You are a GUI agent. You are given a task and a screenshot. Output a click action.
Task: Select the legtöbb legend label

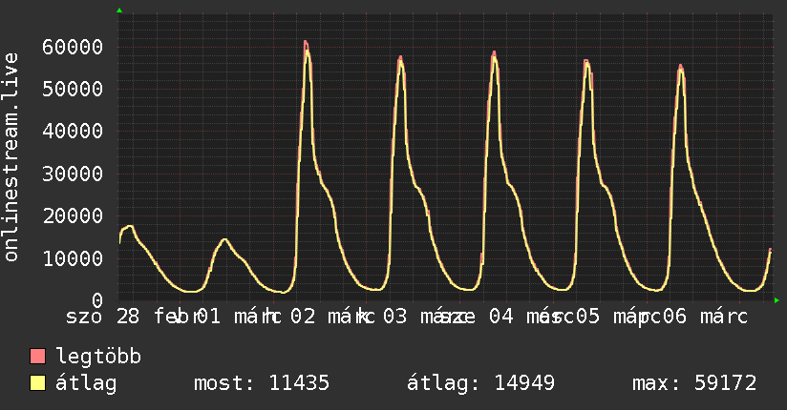pos(98,357)
